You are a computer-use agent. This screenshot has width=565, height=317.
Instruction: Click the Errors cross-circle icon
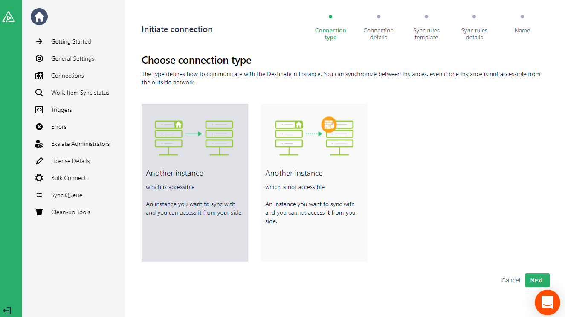click(x=39, y=127)
